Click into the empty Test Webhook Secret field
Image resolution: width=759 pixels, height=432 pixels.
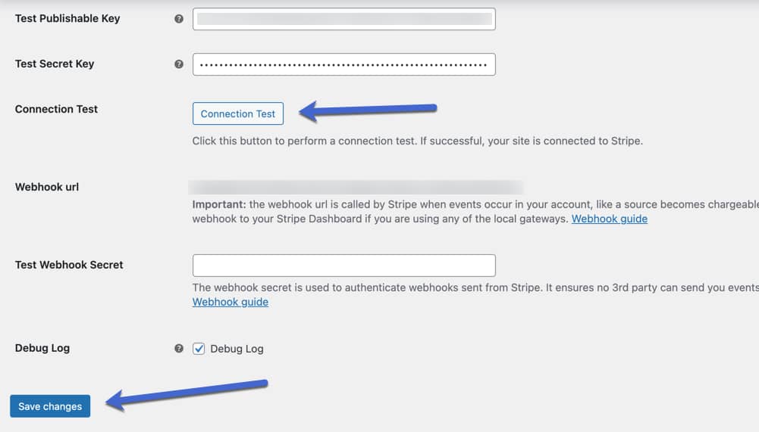343,266
